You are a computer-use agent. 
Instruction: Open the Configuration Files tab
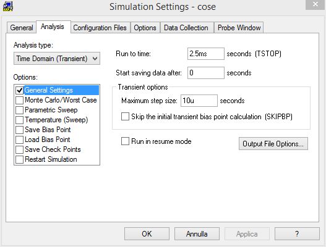point(100,28)
